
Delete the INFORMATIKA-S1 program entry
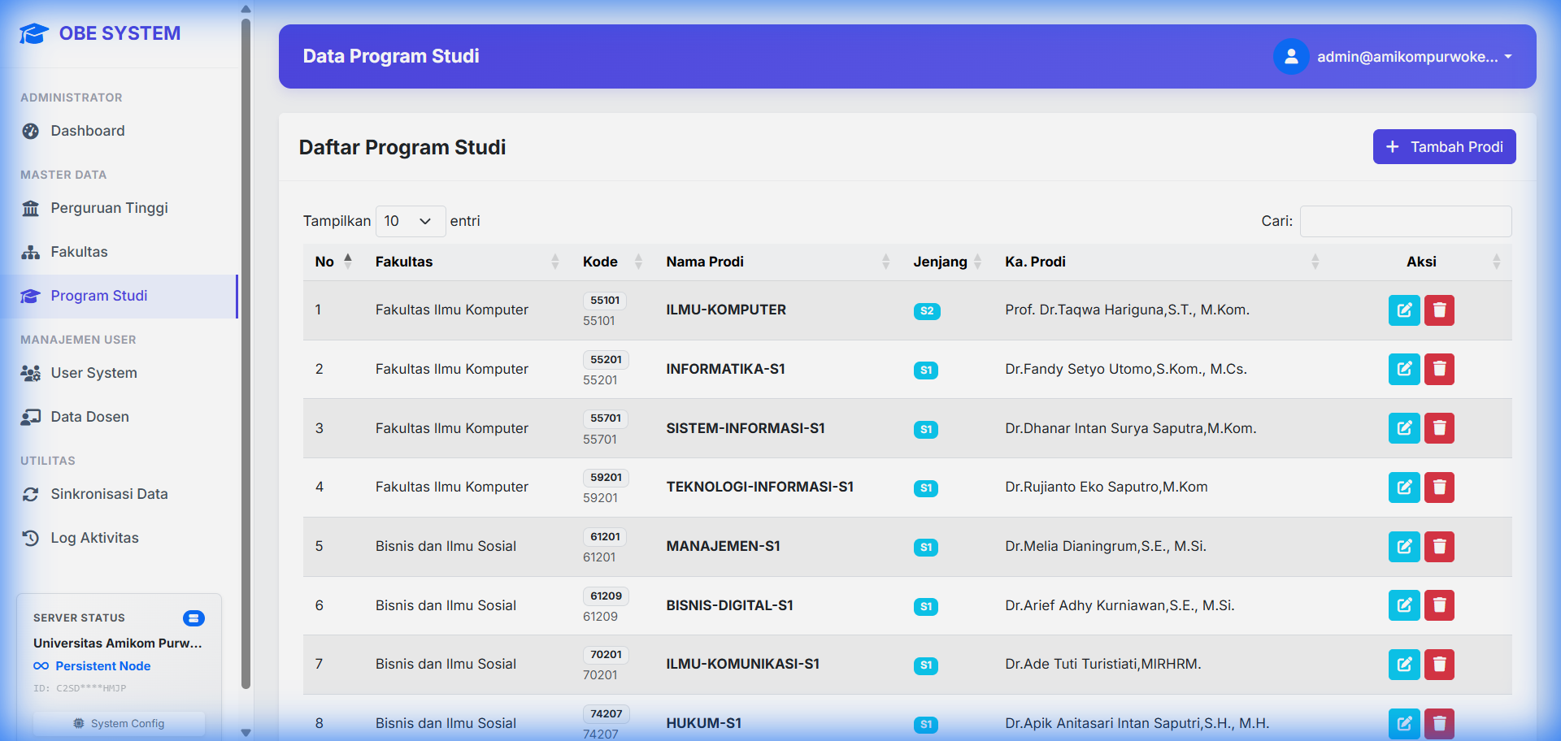click(1438, 370)
